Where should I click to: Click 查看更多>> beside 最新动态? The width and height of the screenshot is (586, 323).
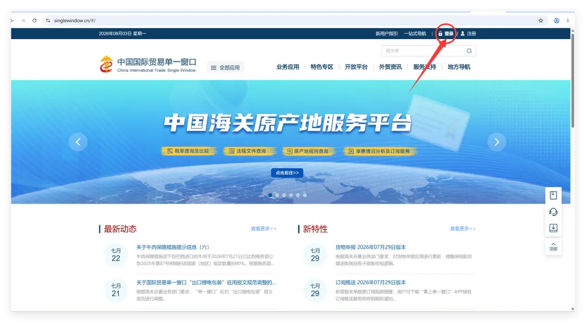(x=264, y=229)
